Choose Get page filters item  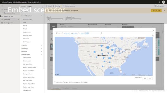pos(27,90)
